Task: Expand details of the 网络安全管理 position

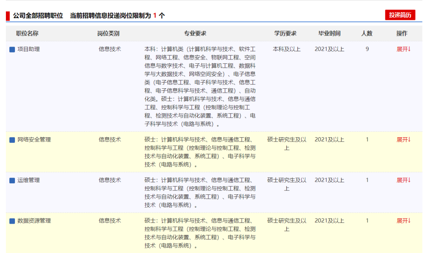Action: point(403,140)
